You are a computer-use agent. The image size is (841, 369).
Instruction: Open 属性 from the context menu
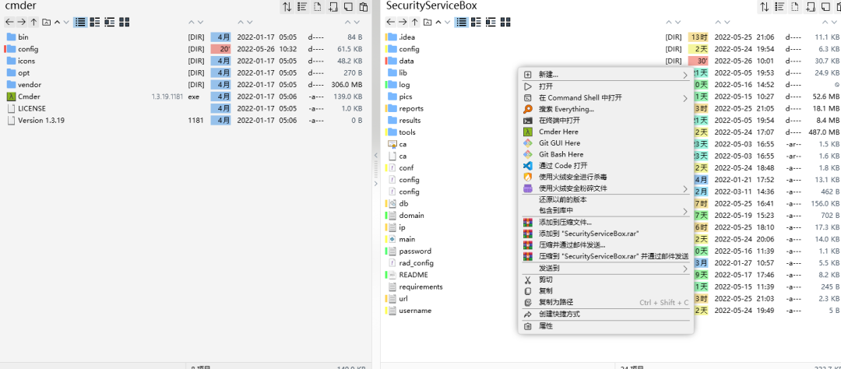coord(606,326)
